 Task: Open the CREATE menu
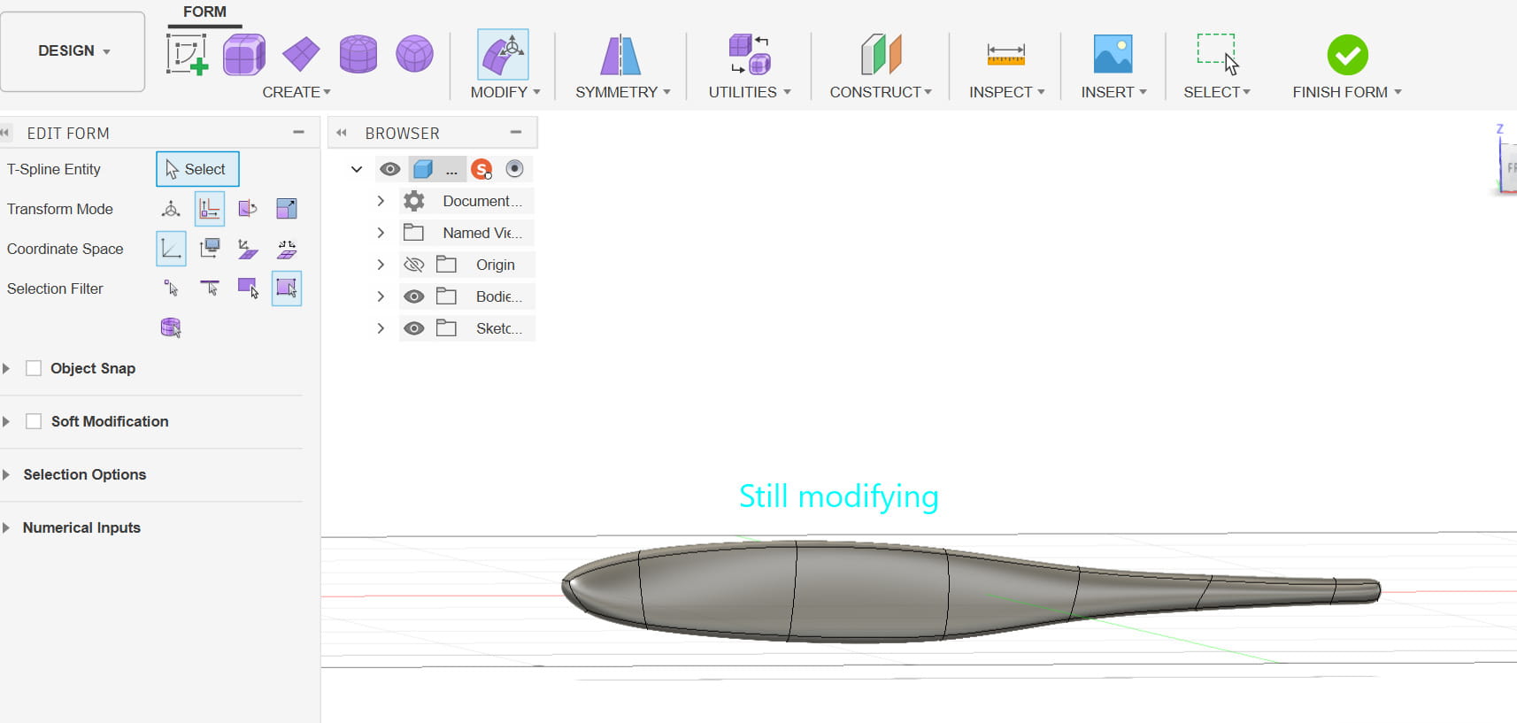(x=296, y=92)
